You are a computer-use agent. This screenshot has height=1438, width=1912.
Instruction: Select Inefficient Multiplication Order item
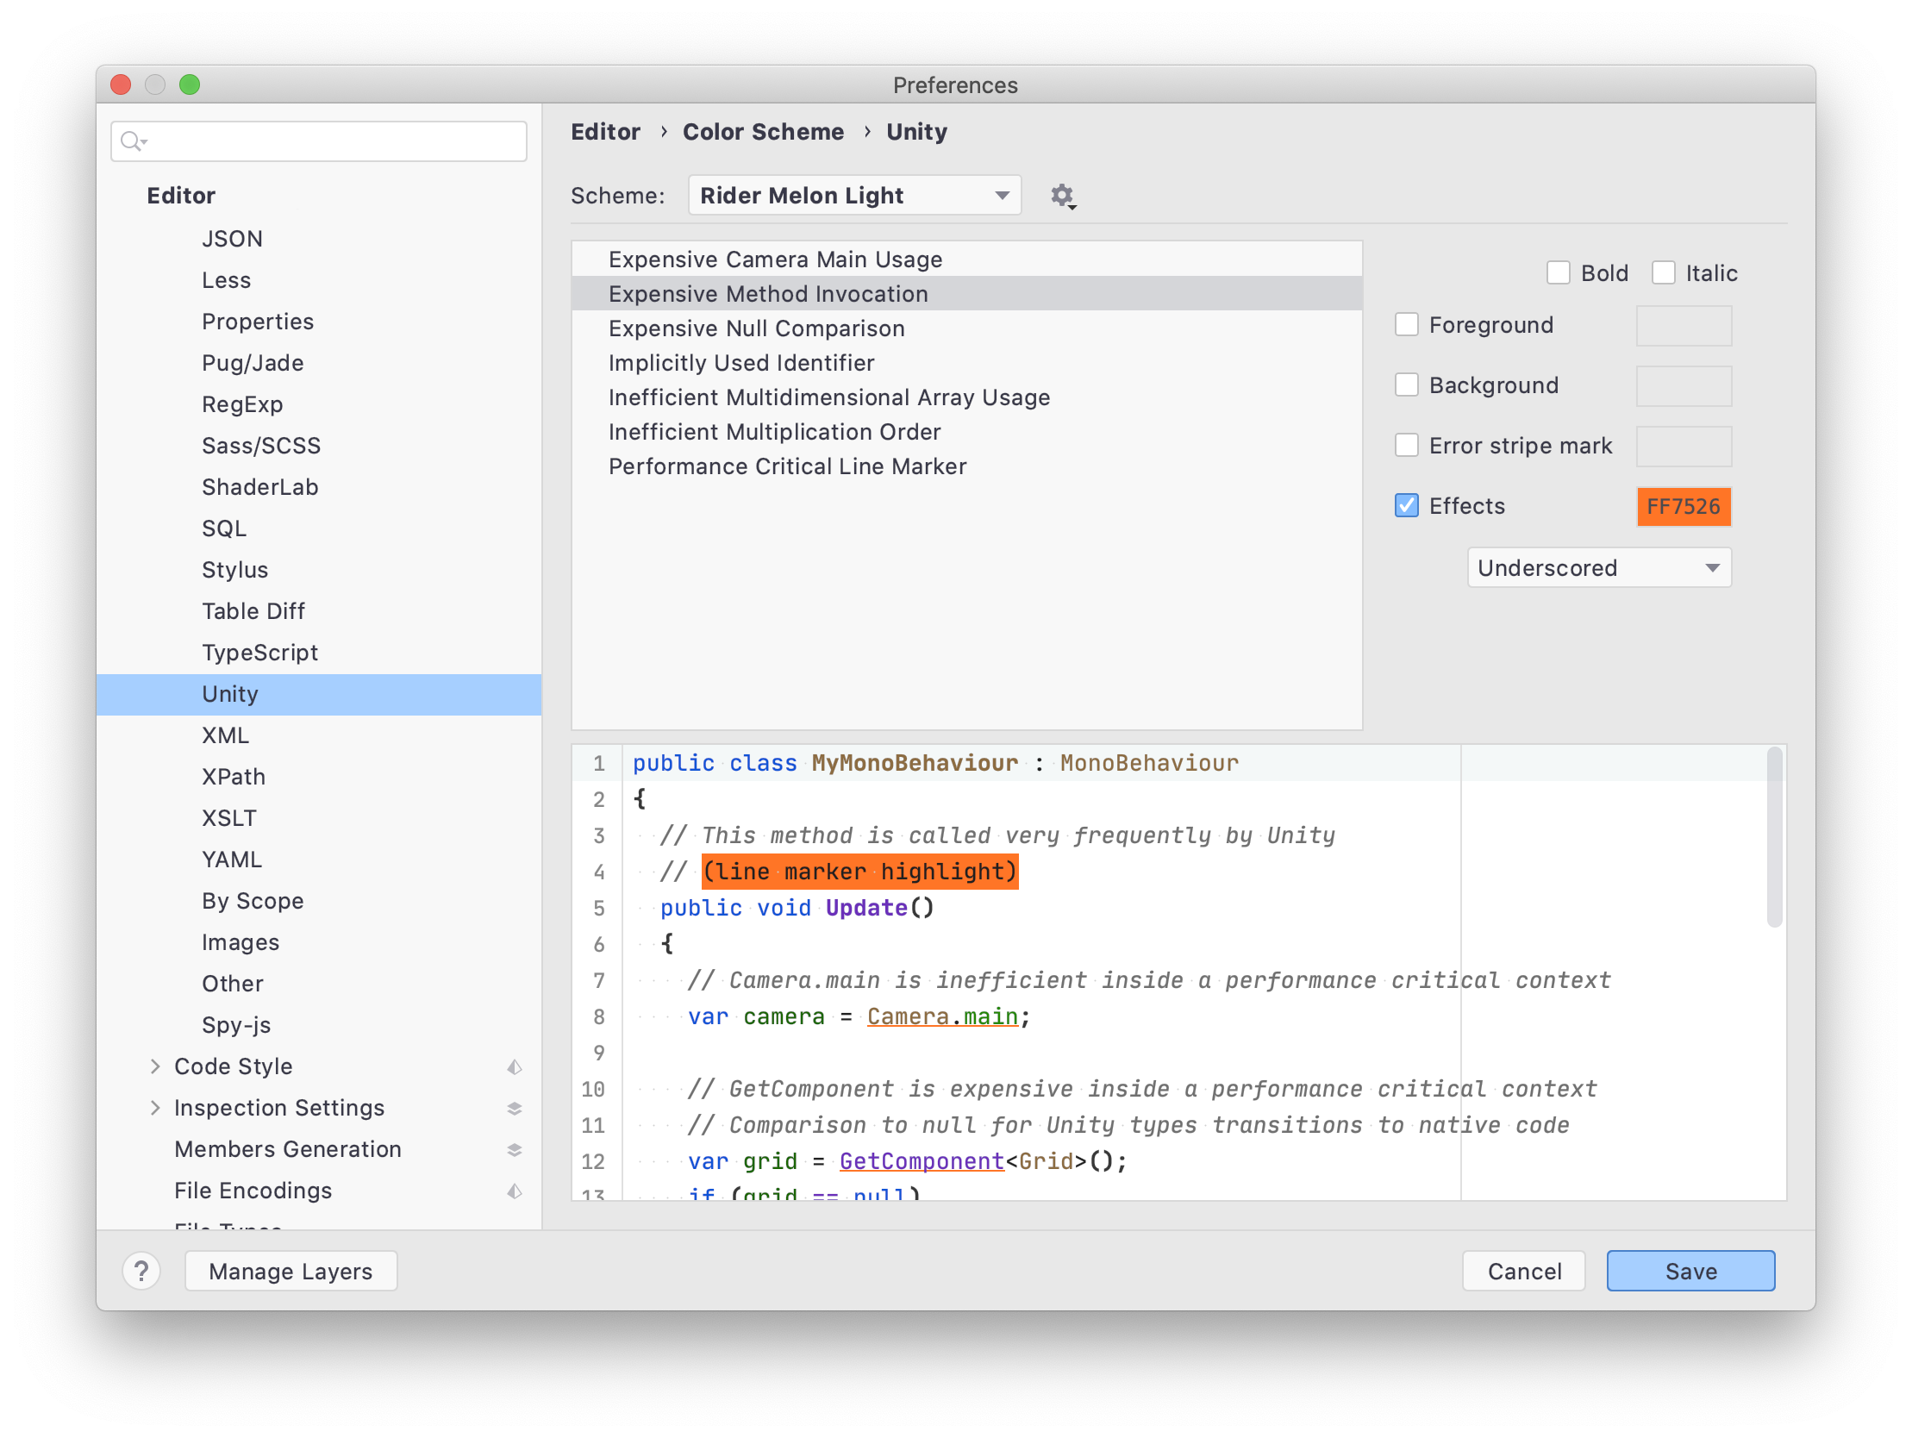[966, 433]
